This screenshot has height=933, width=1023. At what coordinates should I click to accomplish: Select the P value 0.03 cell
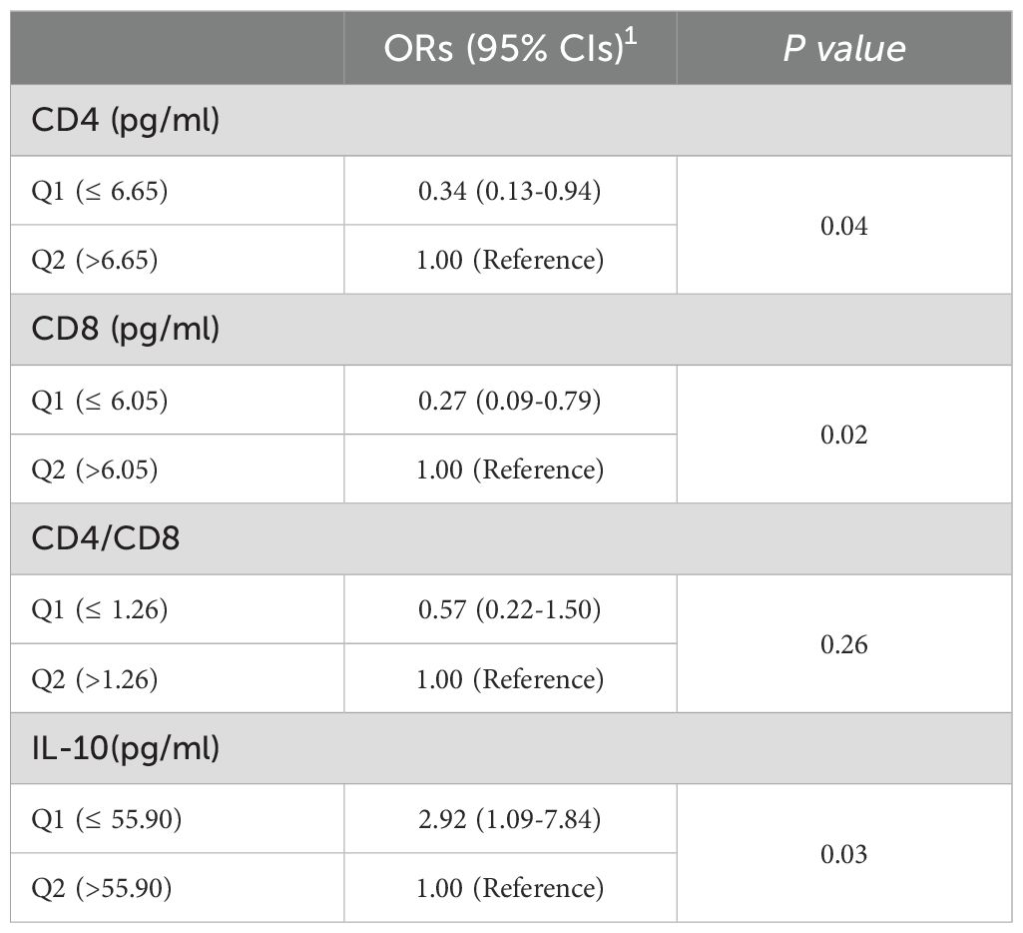843,853
